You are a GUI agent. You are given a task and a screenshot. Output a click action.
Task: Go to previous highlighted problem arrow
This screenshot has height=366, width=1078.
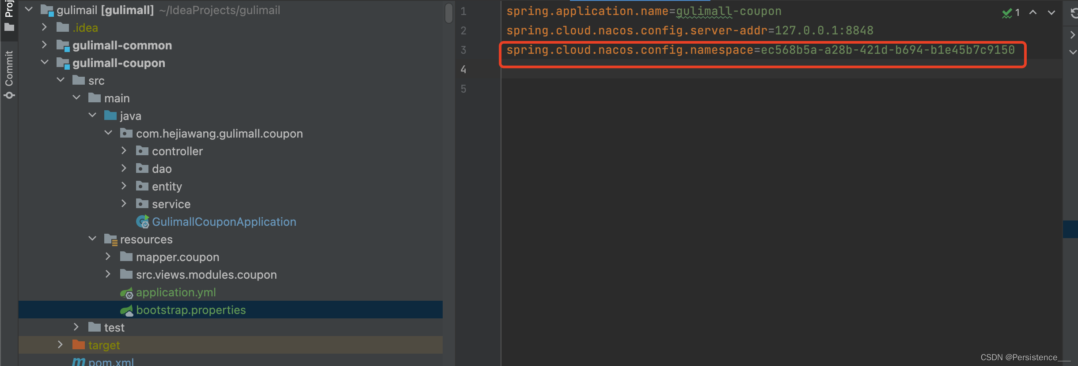tap(1033, 12)
